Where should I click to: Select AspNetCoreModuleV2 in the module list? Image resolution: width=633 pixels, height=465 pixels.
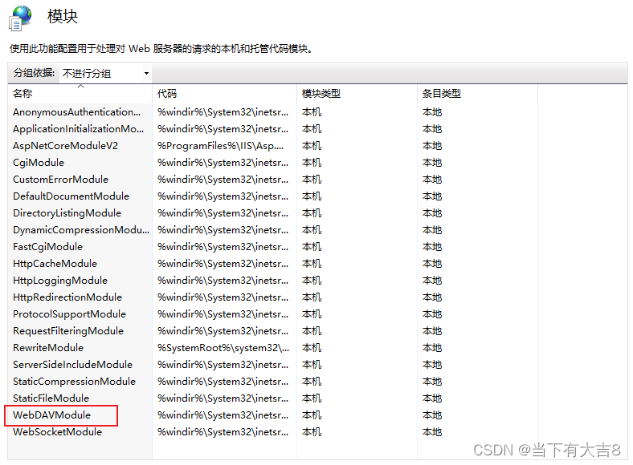[65, 146]
